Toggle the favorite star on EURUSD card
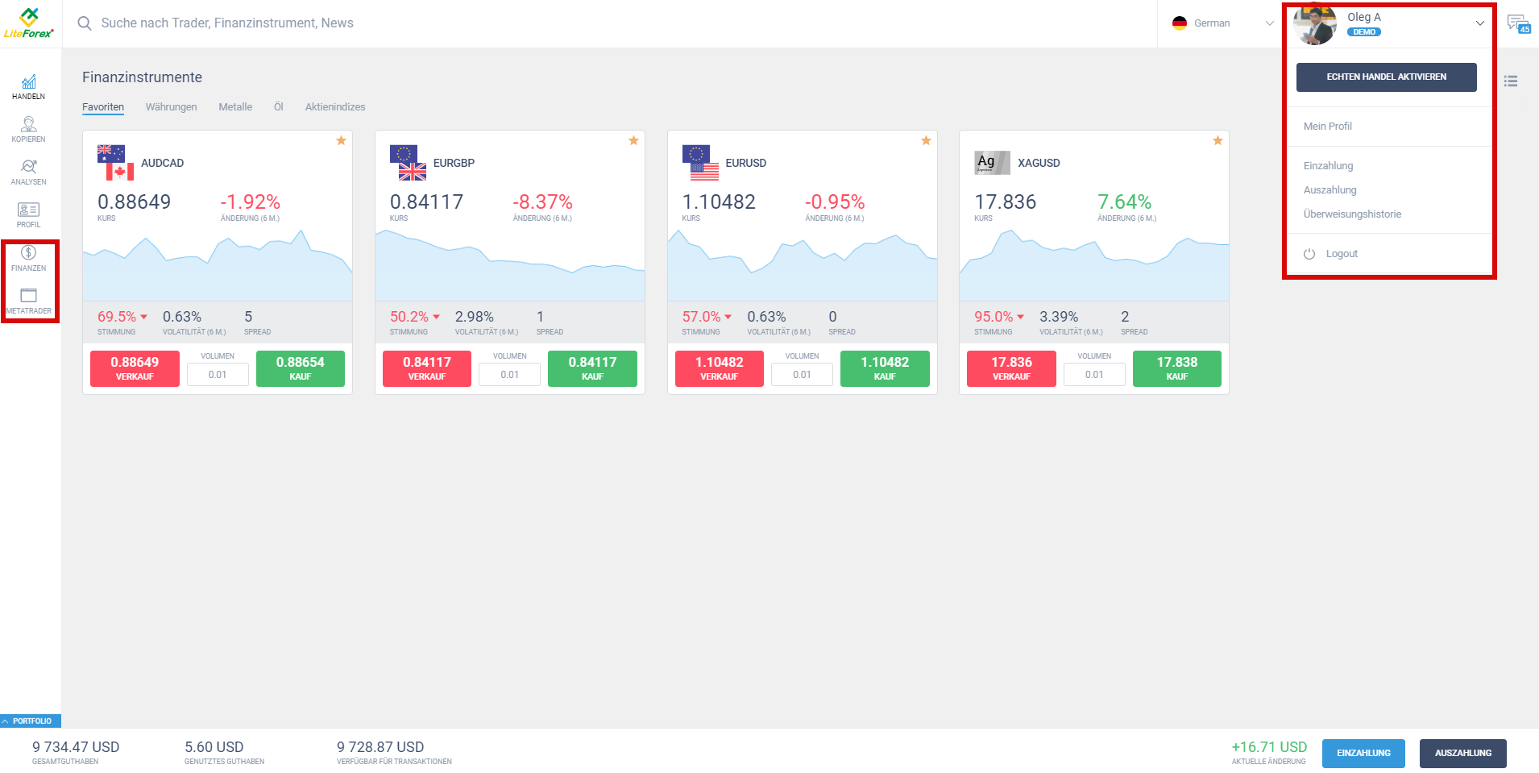 point(925,140)
